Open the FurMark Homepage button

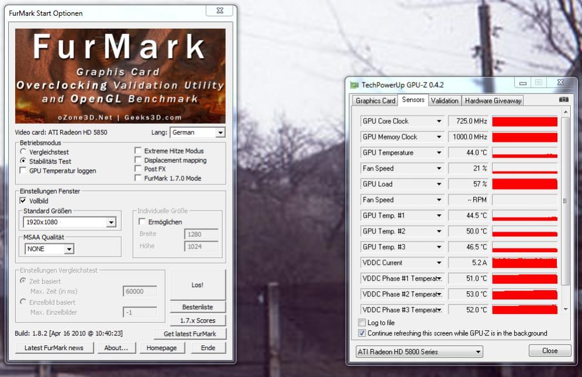162,348
